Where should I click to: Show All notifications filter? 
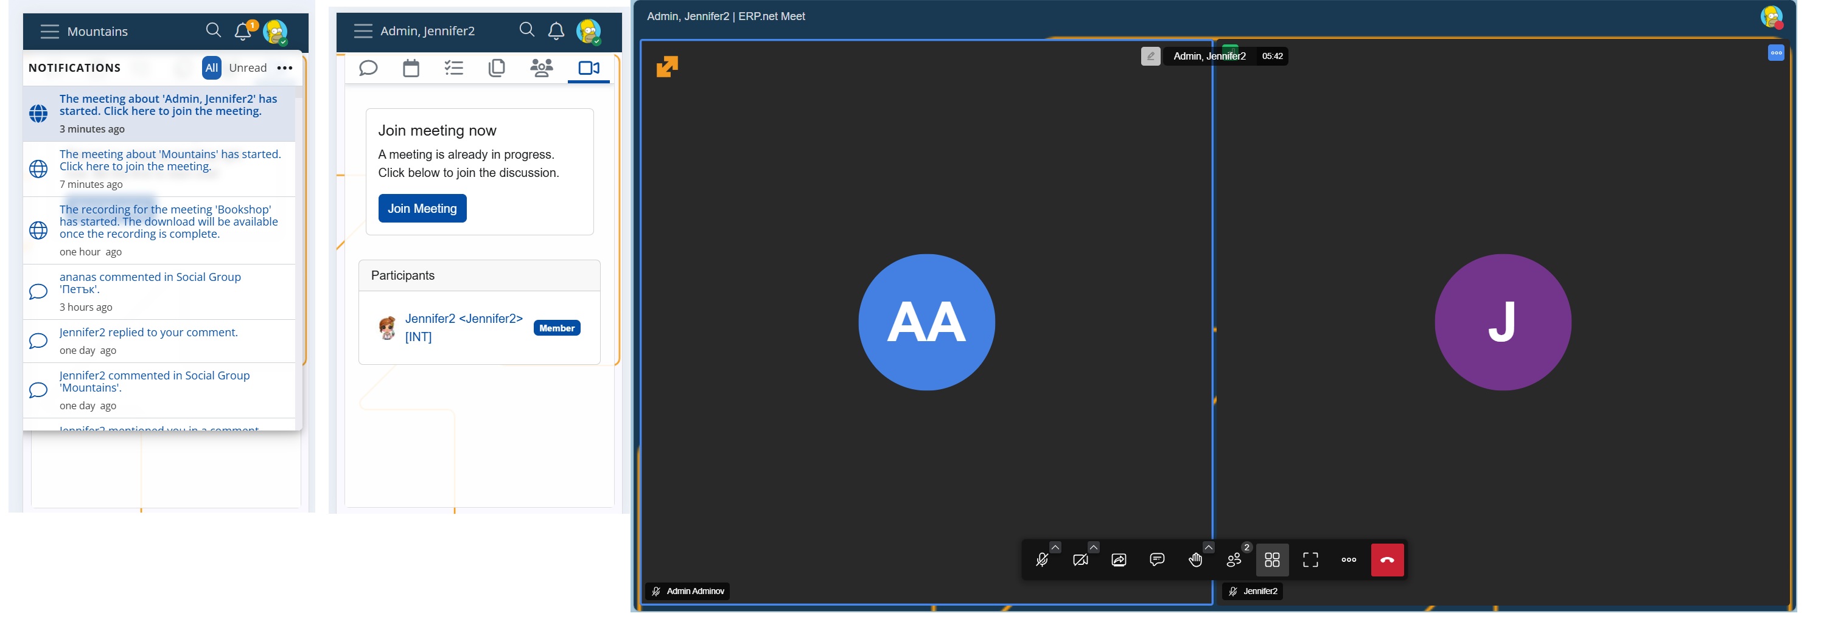point(211,68)
